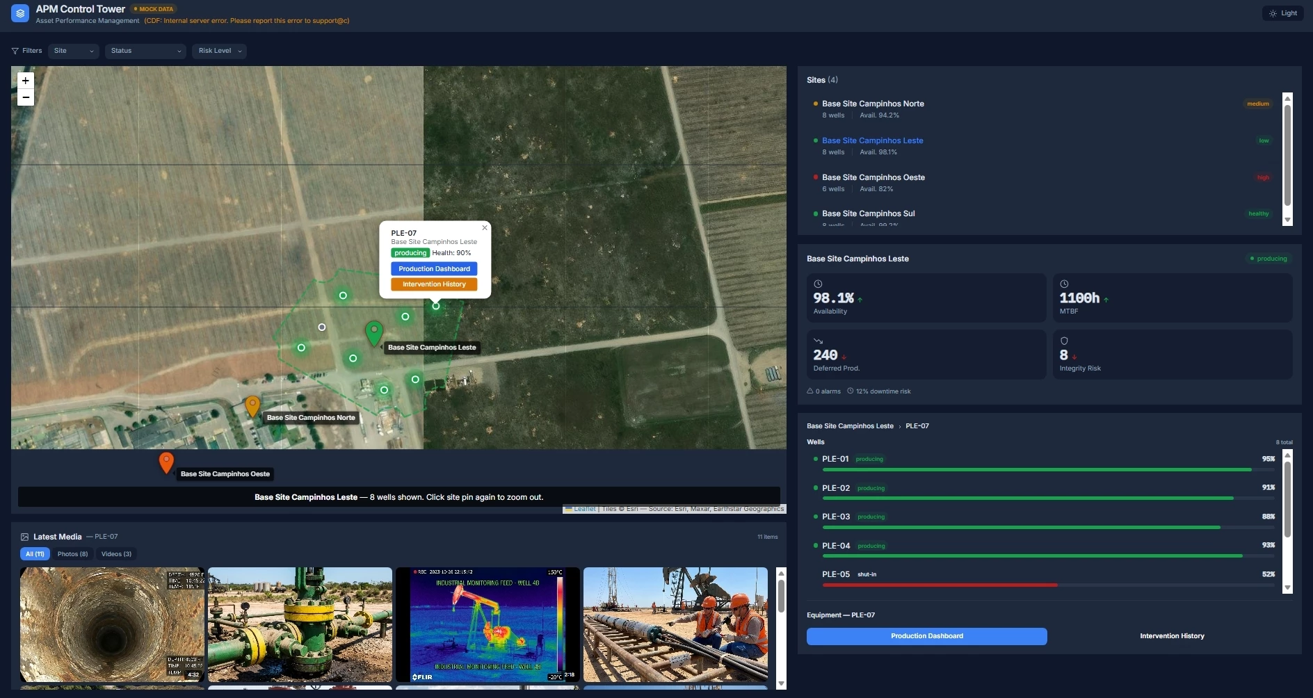
Task: Open the Site filter dropdown
Action: coord(73,51)
